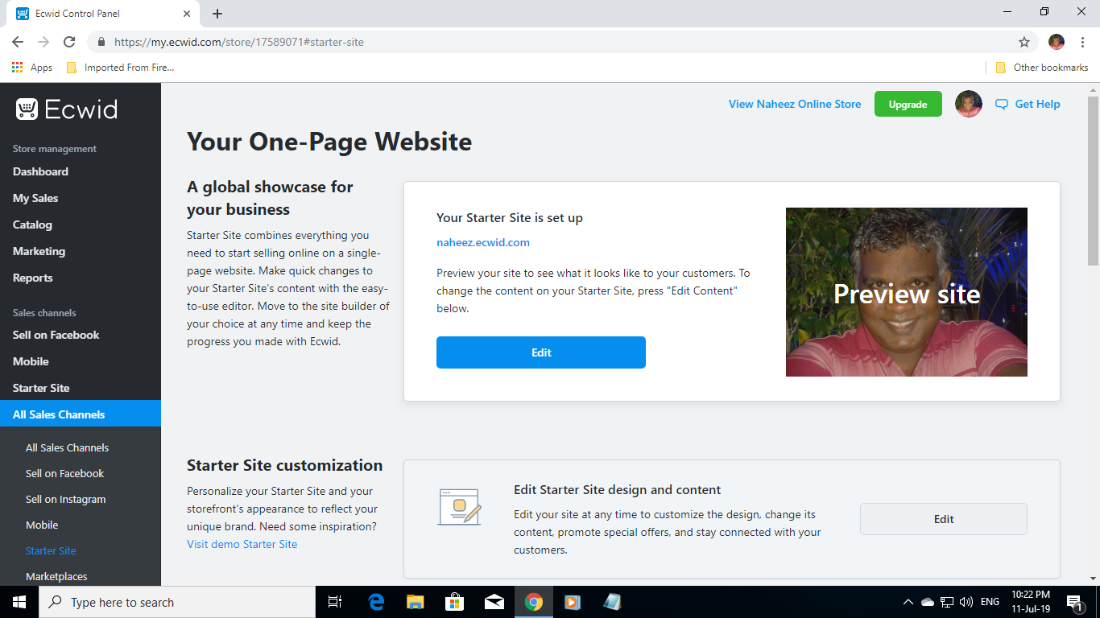Open the notification center icon
1100x618 pixels.
click(1074, 602)
